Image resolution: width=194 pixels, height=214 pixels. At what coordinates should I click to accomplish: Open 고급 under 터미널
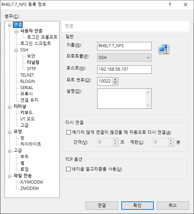pyautogui.click(x=24, y=125)
